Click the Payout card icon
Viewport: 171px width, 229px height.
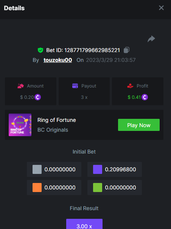click(x=75, y=86)
